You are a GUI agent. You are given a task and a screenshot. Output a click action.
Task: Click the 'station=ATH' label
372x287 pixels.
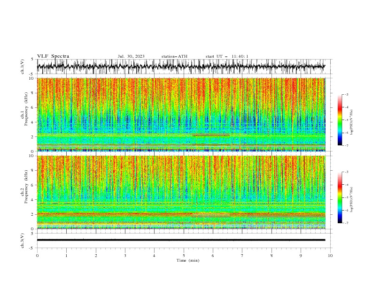[x=174, y=56]
